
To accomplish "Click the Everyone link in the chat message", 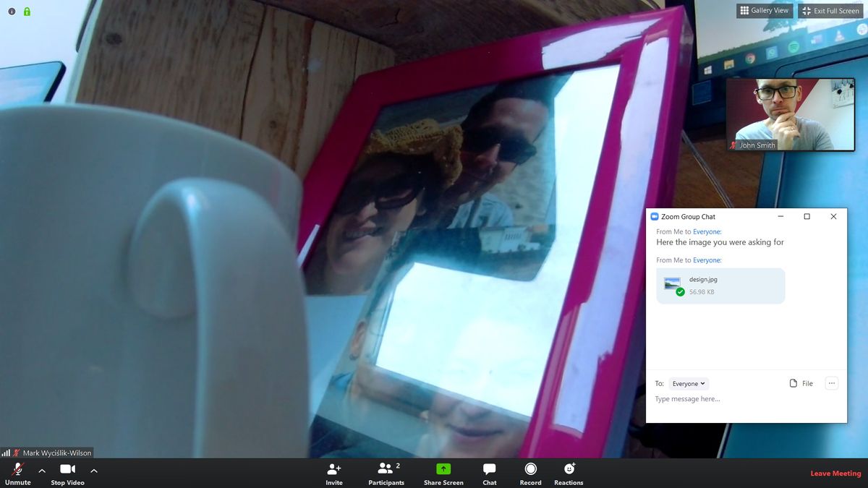I will tap(707, 231).
